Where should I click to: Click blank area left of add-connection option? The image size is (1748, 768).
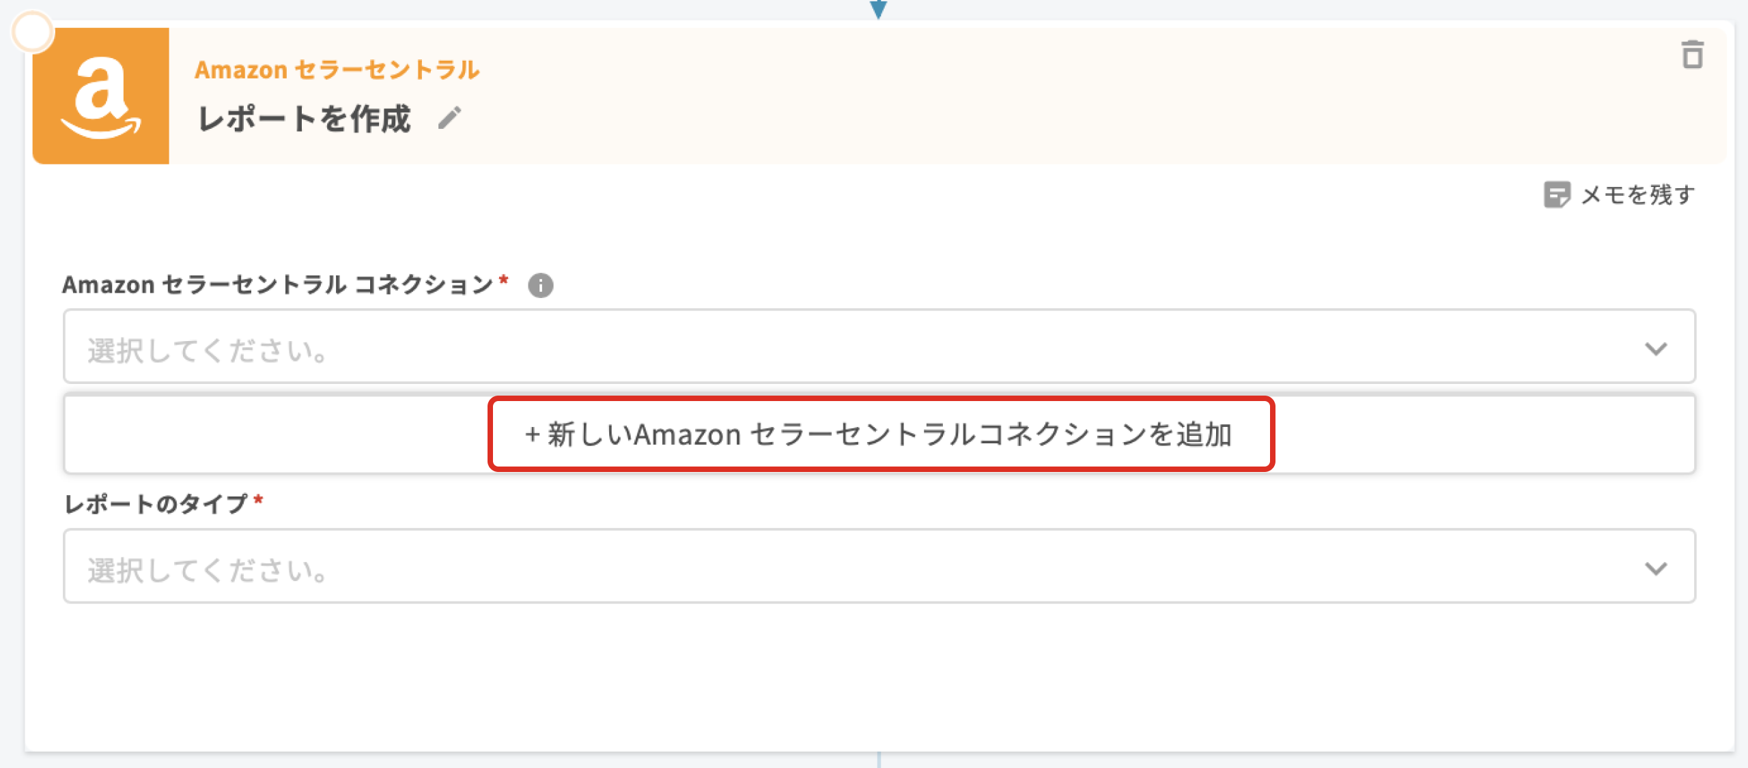273,434
